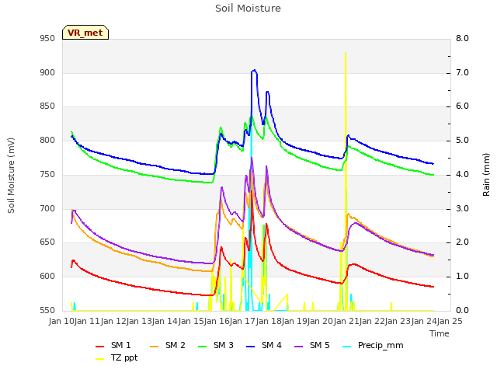The image size is (497, 373).
Task: Click the 5.0 rain axis tick label
Action: pyautogui.click(x=462, y=140)
